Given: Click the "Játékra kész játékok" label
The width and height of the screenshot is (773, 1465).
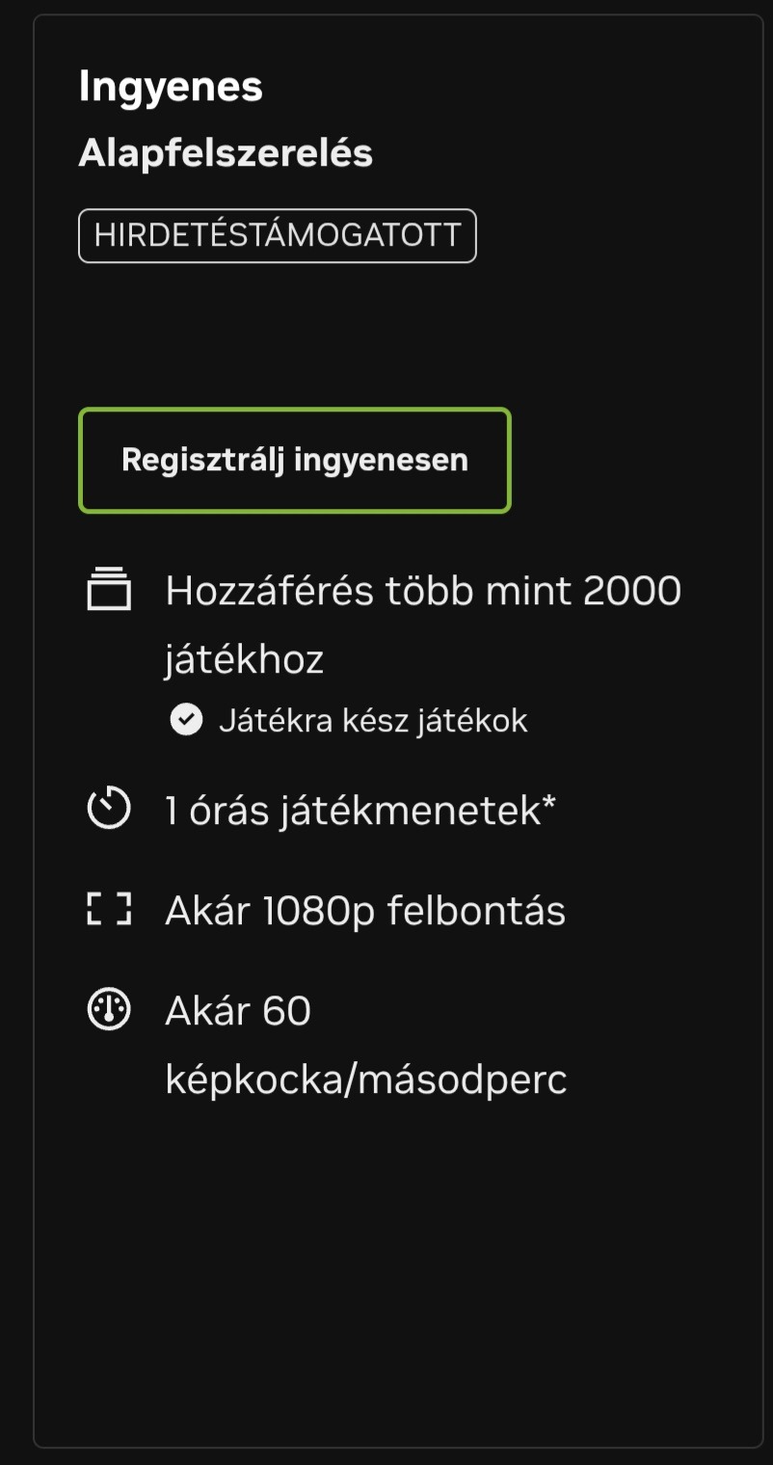Looking at the screenshot, I should [373, 721].
